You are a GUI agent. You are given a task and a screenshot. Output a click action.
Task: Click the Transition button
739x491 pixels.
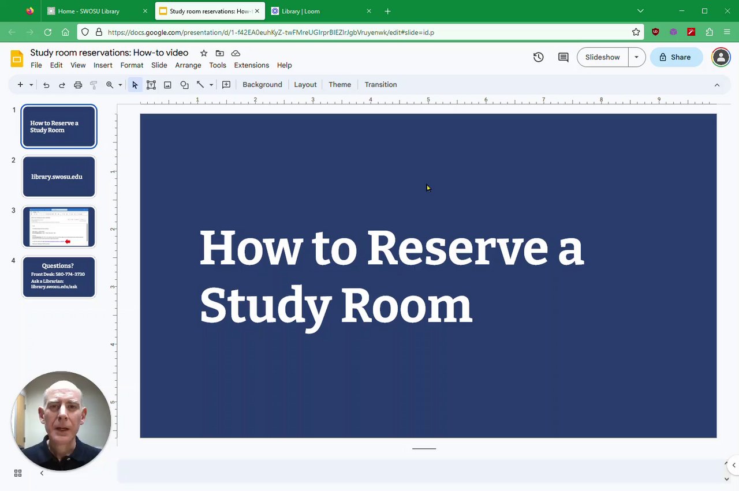point(380,85)
